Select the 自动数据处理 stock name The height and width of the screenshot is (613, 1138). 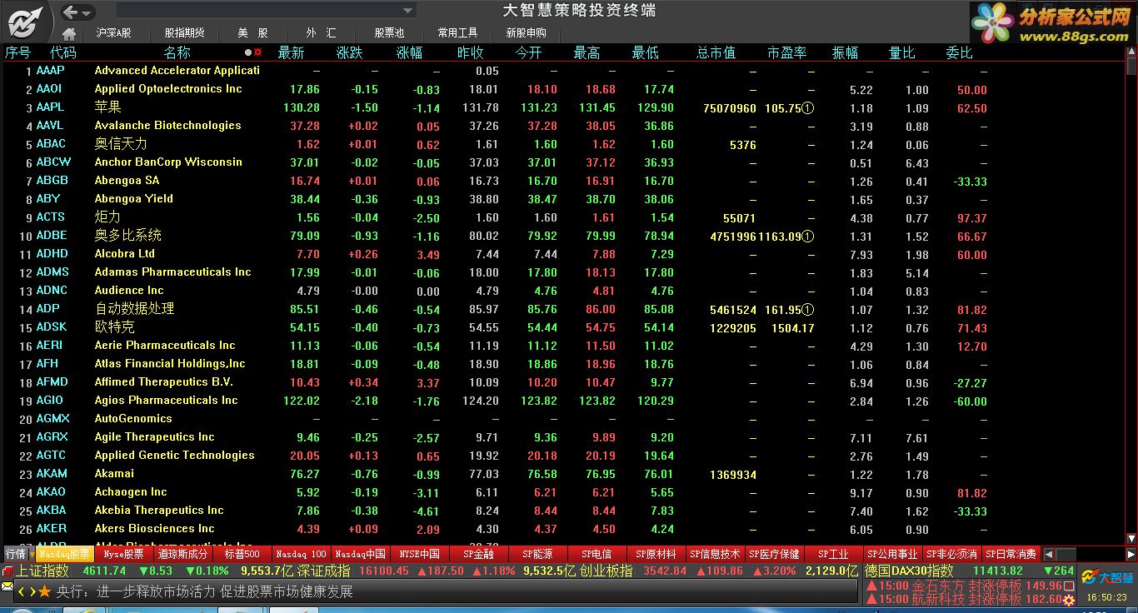click(134, 309)
